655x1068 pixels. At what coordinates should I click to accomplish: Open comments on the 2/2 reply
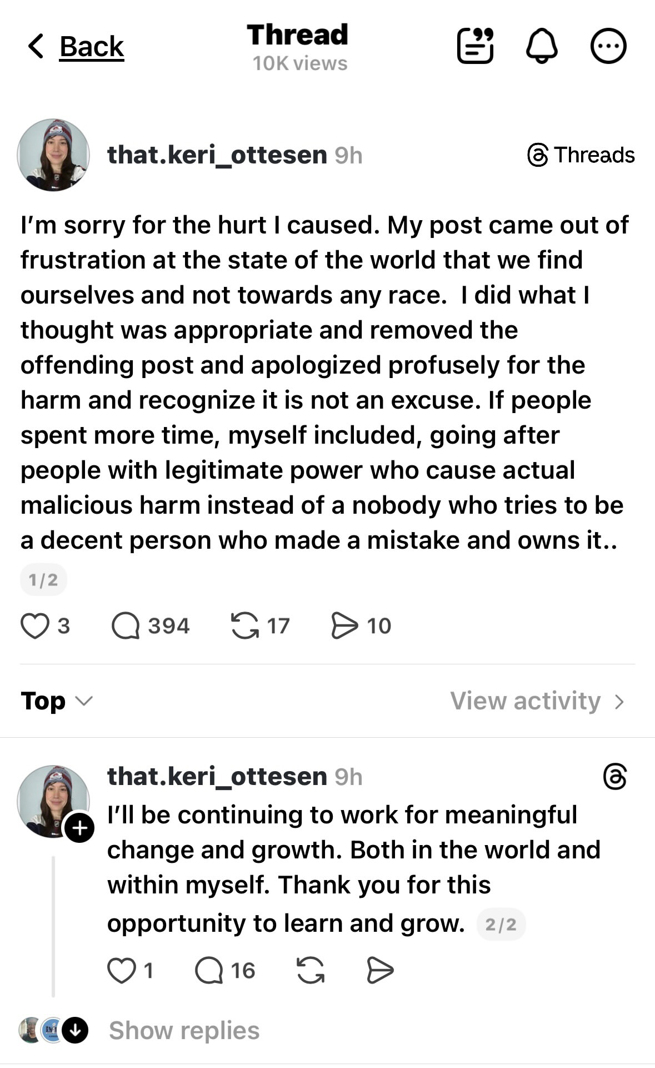209,971
